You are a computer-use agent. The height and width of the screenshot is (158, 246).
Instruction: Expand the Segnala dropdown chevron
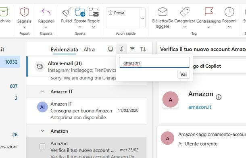24,27
